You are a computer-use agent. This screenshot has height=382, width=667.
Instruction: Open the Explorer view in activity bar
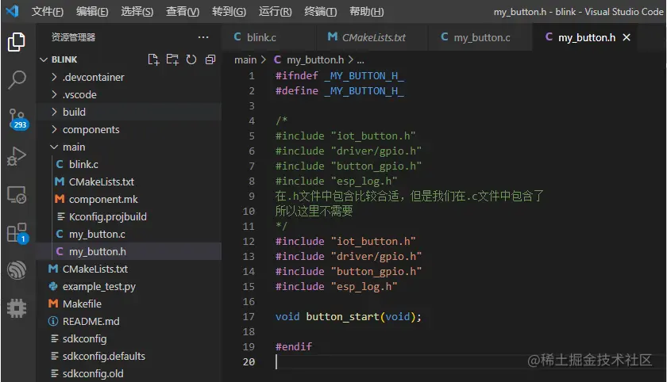point(17,41)
